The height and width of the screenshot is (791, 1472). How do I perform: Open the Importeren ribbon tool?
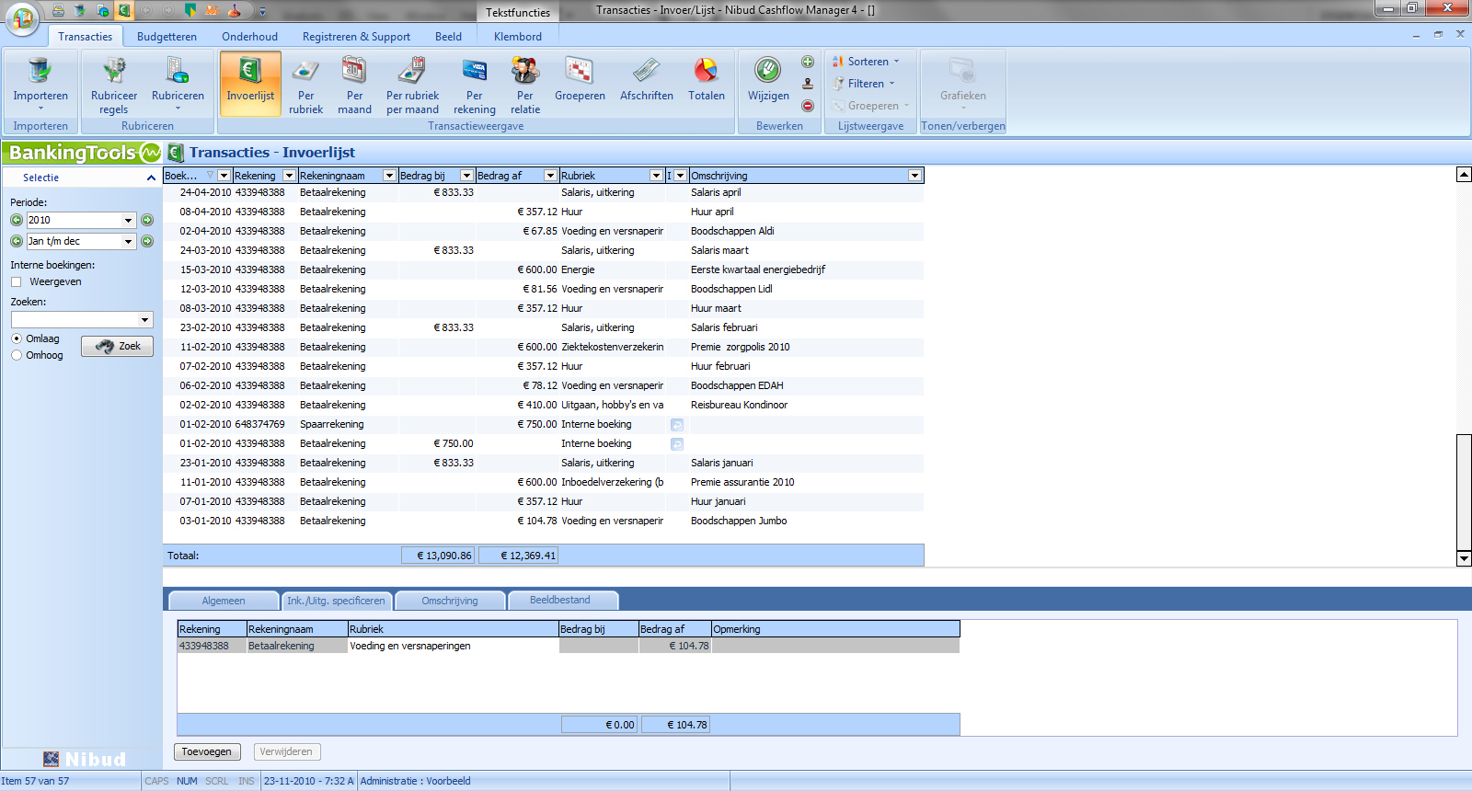[40, 84]
